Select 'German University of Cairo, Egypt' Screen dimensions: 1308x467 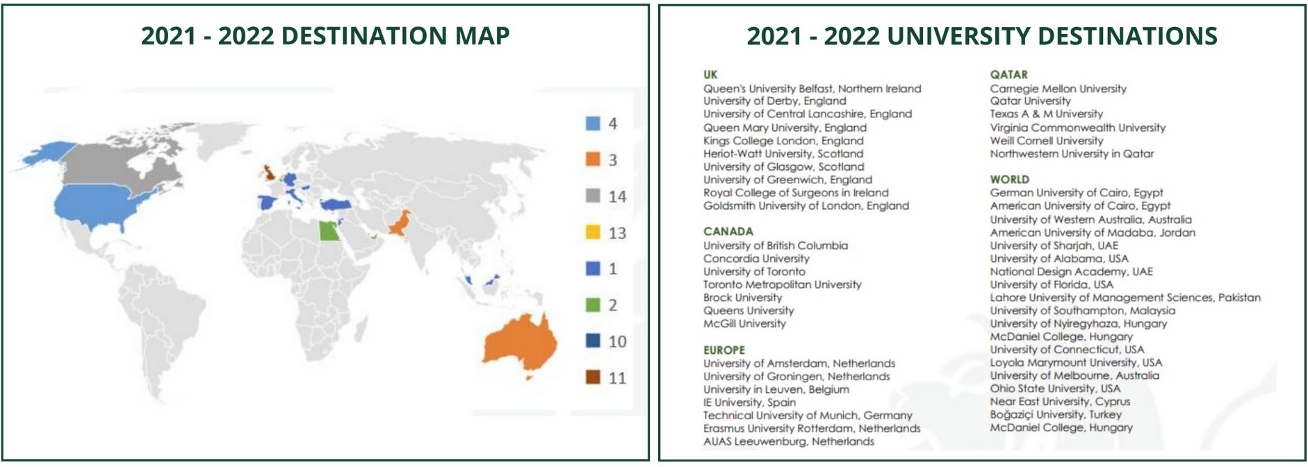click(x=1077, y=193)
